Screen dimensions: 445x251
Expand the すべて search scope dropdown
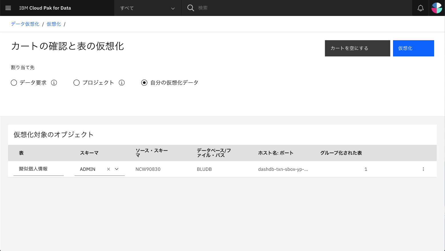(x=173, y=8)
